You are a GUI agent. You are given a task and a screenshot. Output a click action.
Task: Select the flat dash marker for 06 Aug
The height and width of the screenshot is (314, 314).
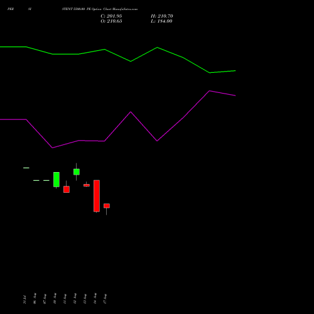36,180
